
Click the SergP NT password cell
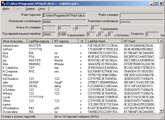[58, 82]
